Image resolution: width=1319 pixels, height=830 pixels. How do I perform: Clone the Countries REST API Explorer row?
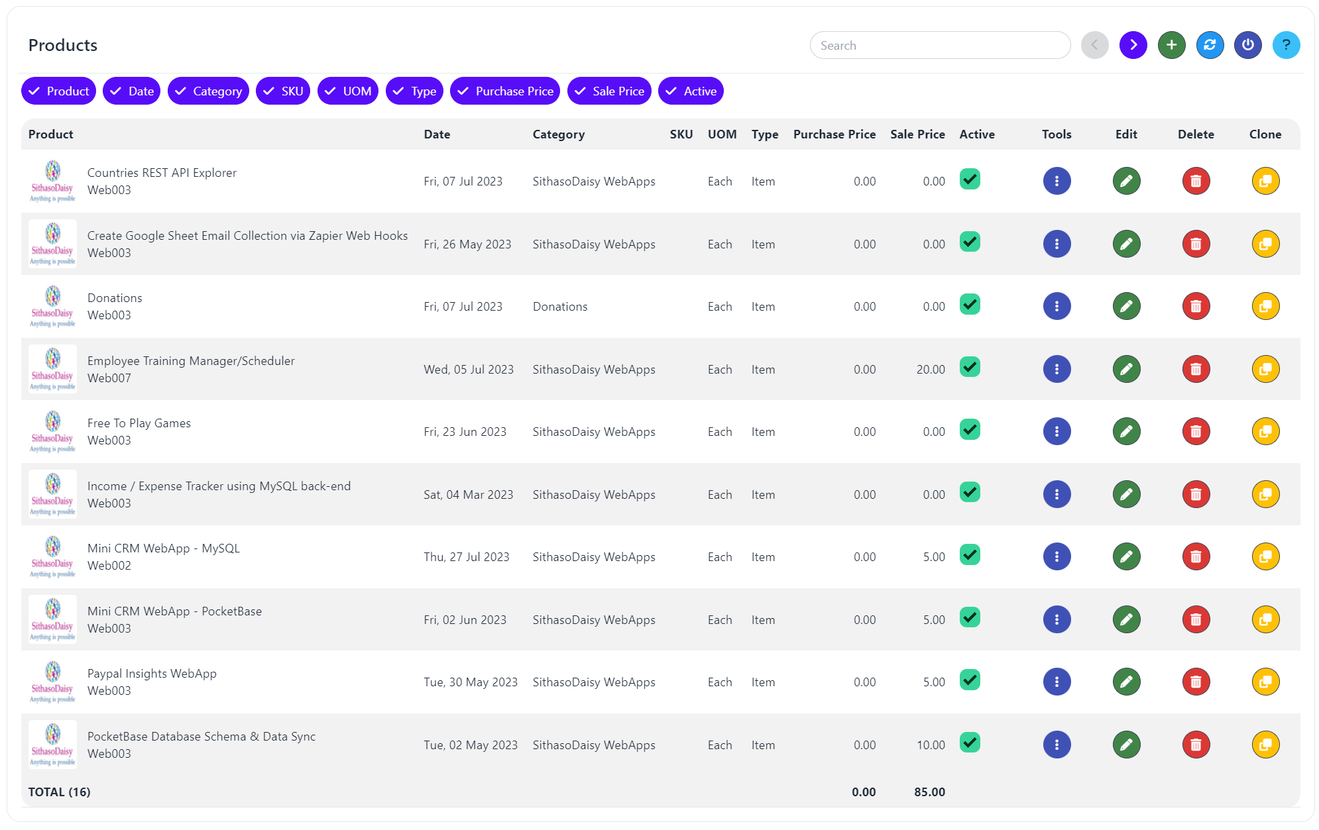tap(1265, 182)
